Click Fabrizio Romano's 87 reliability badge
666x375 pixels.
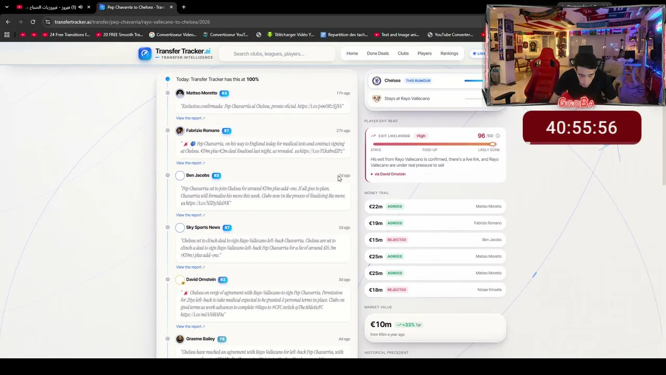pos(226,131)
